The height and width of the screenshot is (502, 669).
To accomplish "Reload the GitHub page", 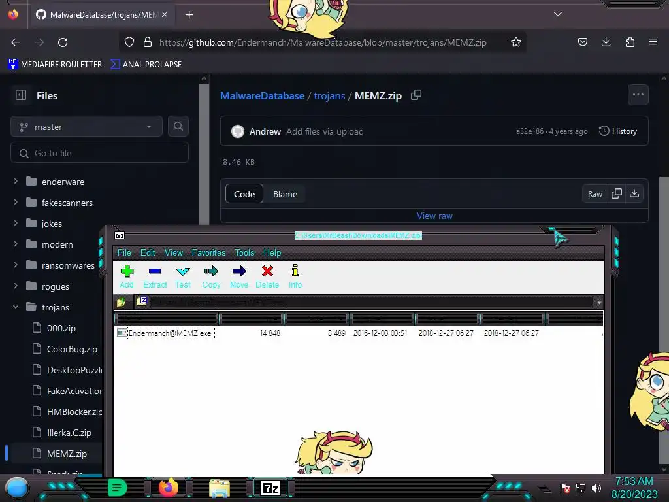I will pyautogui.click(x=63, y=42).
